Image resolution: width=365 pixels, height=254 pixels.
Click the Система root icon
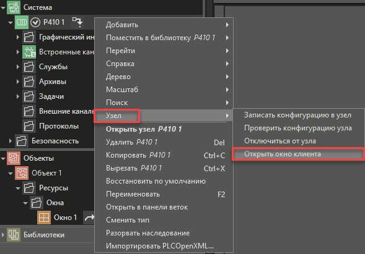coord(14,7)
